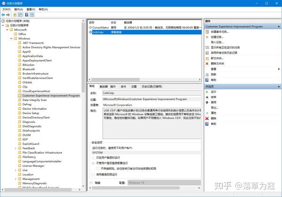Click 创建任务 in the actions pane
This screenshot has height=197, width=282.
[217, 37]
